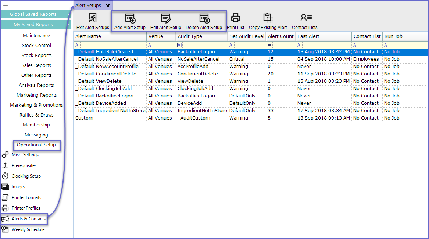The width and height of the screenshot is (429, 239).
Task: Open the Alert Name column filter
Action: (77, 45)
